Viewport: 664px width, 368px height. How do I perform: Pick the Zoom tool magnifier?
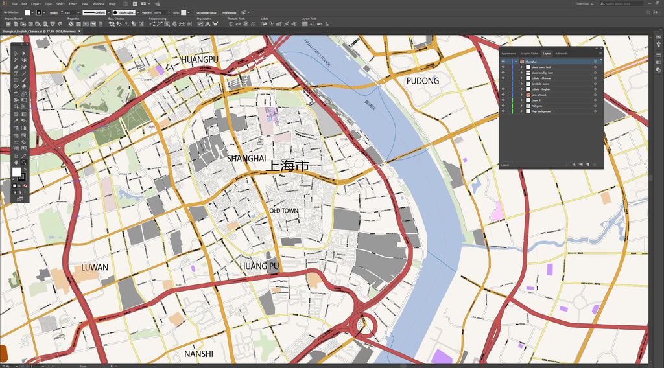tap(24, 163)
